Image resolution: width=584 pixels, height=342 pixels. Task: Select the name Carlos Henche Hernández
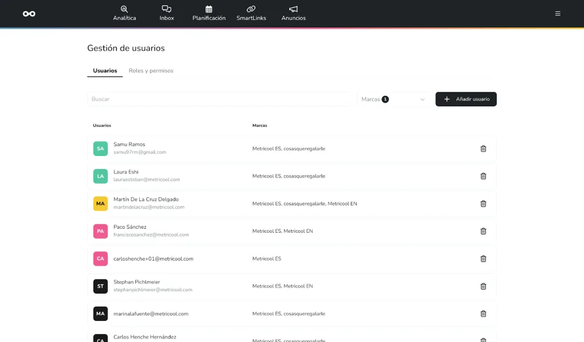pos(145,337)
